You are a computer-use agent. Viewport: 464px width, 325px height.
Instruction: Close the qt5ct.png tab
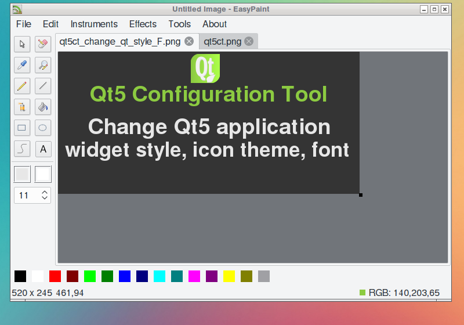[249, 41]
